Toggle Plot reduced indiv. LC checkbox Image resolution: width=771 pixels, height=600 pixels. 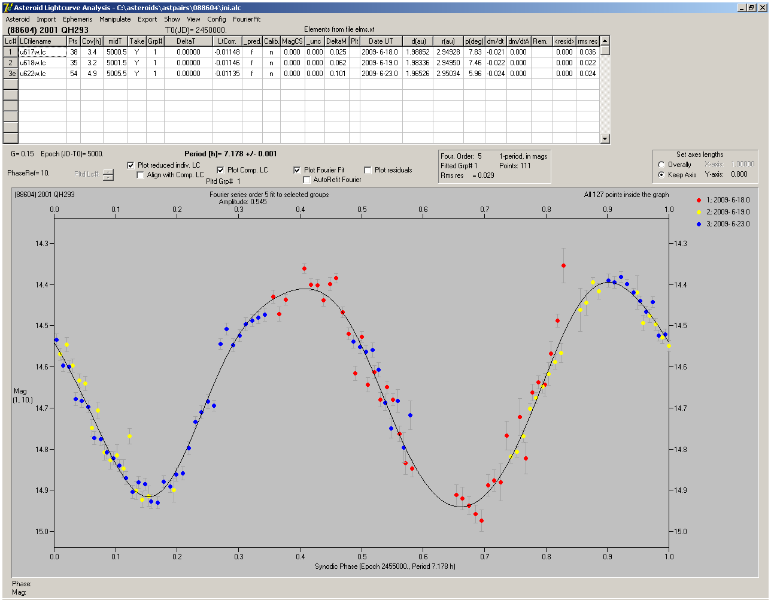[x=131, y=165]
